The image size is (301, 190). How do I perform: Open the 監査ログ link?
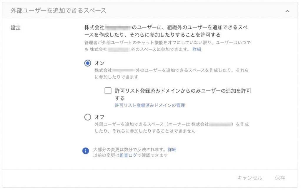128,155
